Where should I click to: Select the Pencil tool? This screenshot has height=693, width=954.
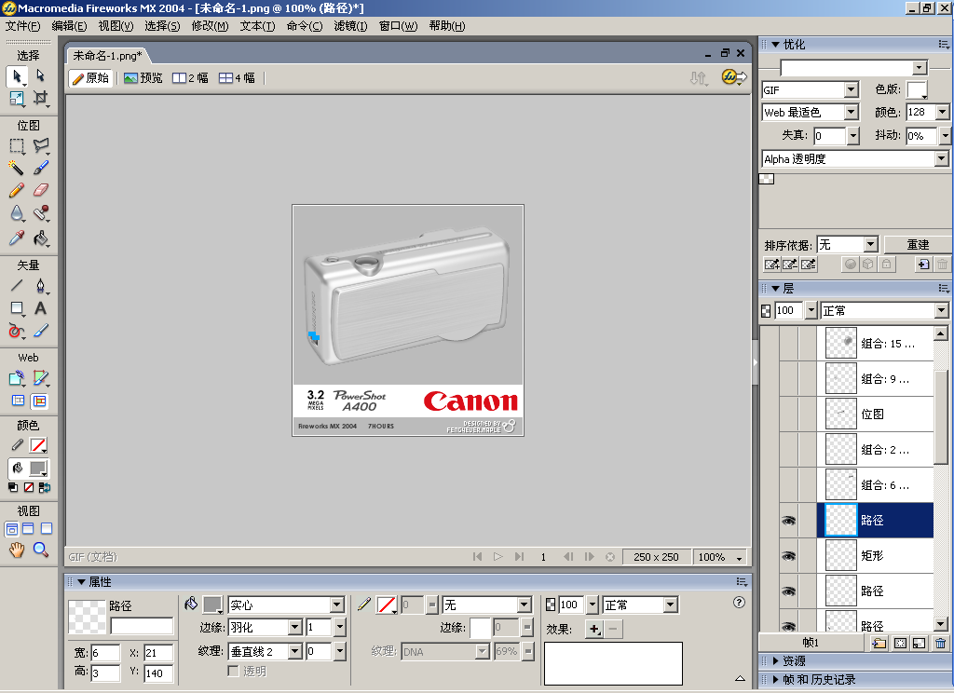pos(17,190)
